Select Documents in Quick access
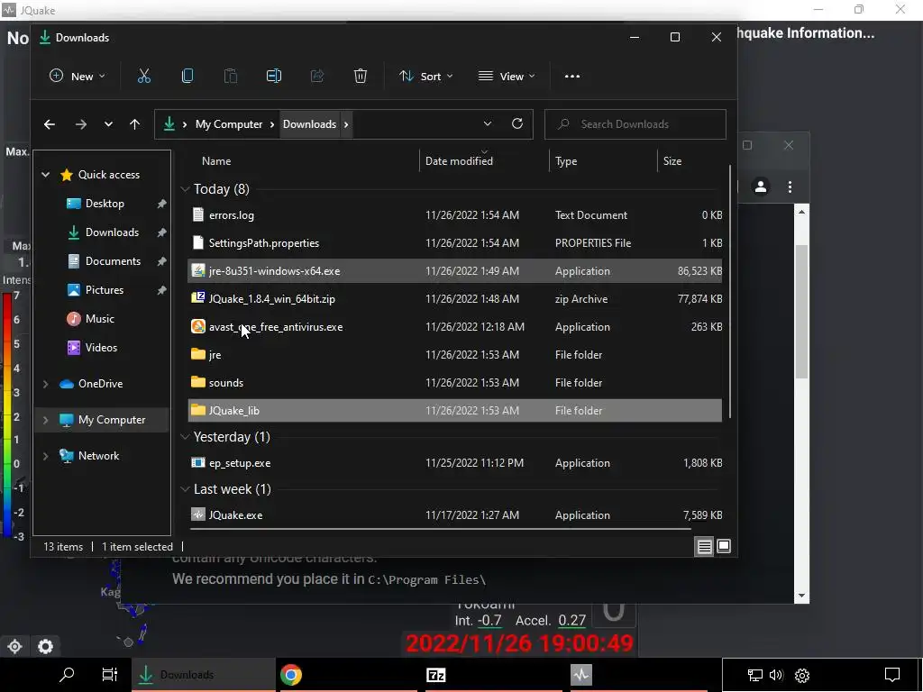 (x=113, y=261)
